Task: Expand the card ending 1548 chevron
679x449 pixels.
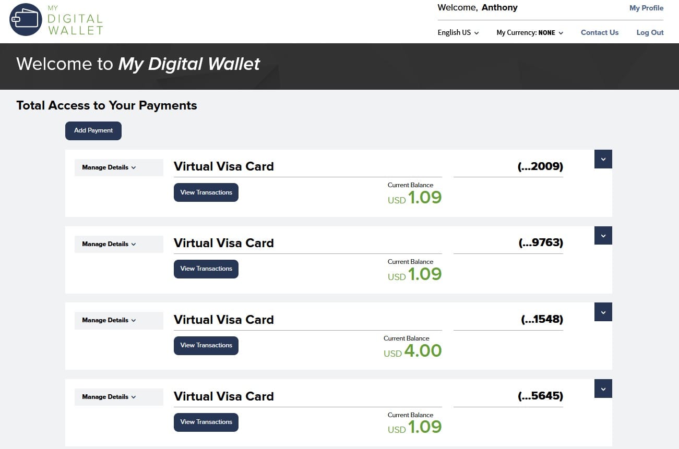Action: [x=603, y=312]
